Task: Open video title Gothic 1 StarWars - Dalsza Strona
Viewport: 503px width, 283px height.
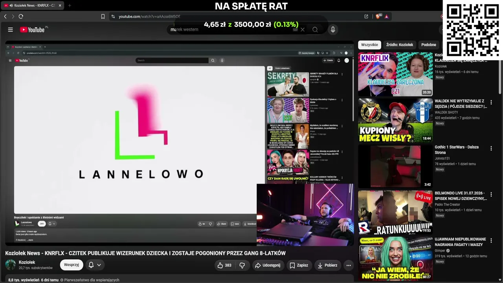Action: (x=457, y=150)
